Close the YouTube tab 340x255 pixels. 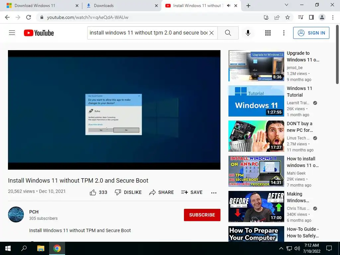236,6
